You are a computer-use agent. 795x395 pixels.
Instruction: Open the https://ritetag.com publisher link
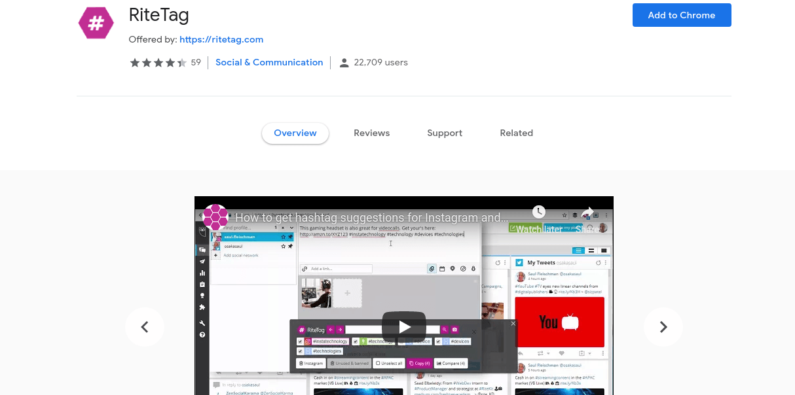(221, 39)
